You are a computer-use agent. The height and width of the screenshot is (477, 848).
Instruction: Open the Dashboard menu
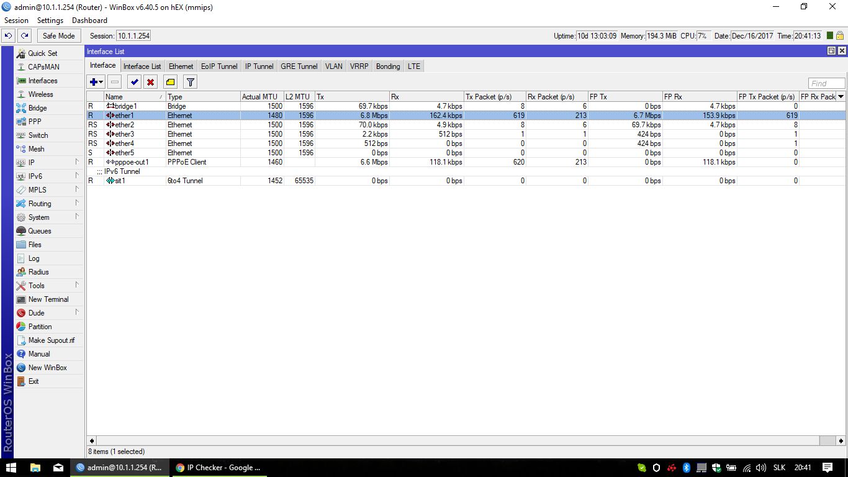coord(89,20)
